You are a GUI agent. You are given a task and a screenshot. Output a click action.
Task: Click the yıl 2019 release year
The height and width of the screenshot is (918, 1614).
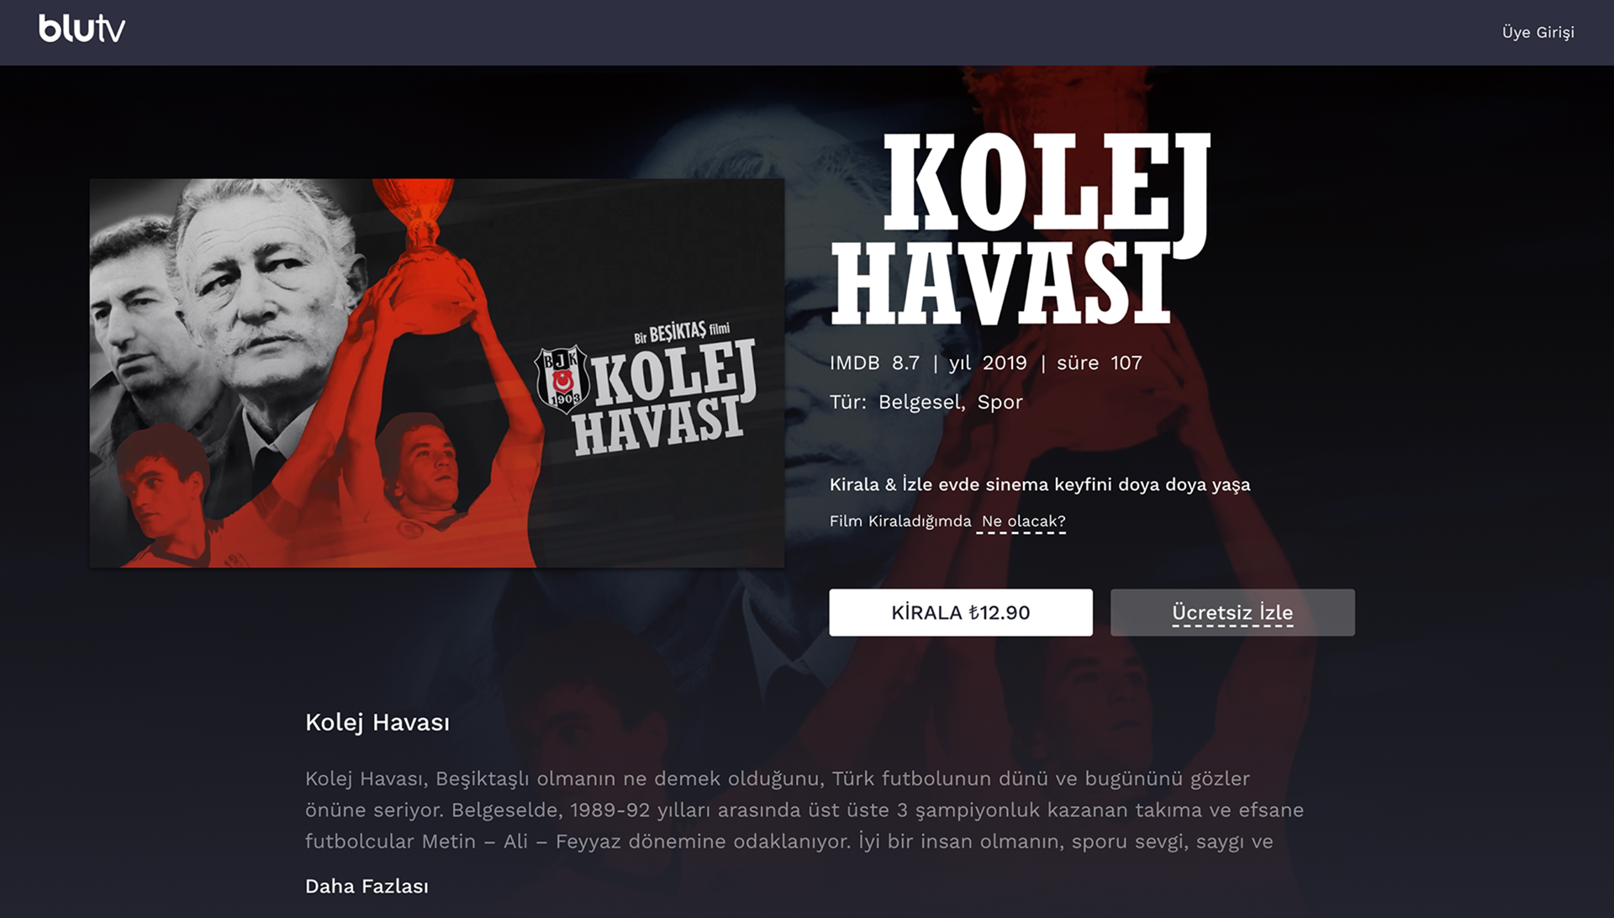click(988, 362)
